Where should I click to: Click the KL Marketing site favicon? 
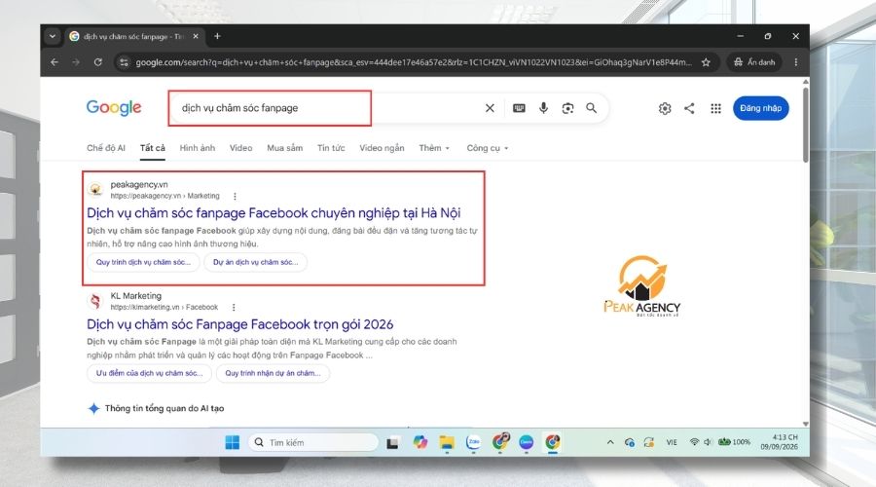tap(95, 301)
